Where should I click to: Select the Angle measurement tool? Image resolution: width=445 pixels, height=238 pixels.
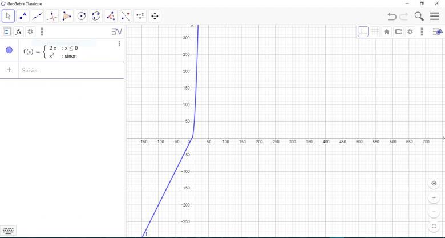click(x=111, y=16)
